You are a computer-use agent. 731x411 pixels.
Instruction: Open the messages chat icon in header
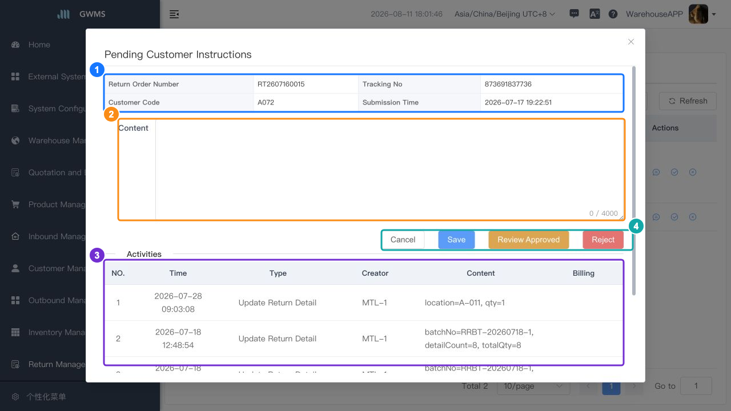(x=575, y=14)
